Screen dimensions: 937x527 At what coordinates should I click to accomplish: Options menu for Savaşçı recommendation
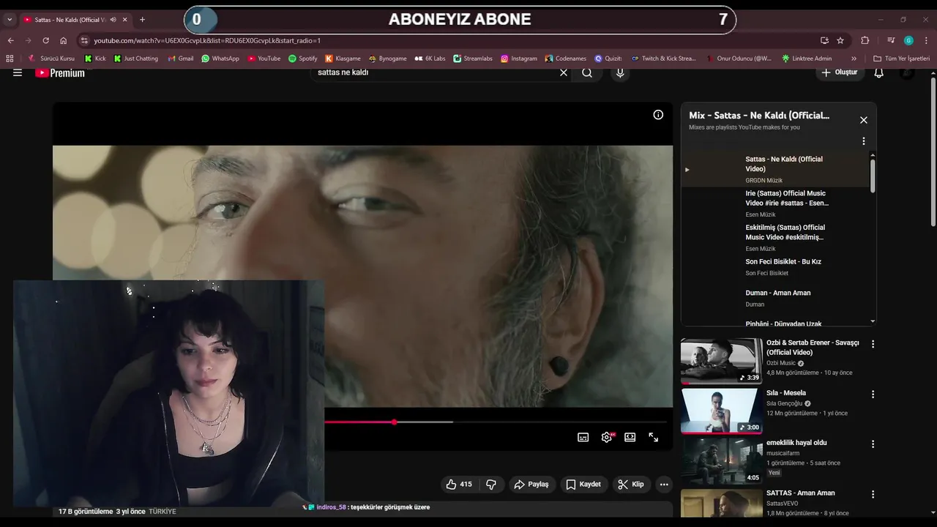click(x=873, y=344)
